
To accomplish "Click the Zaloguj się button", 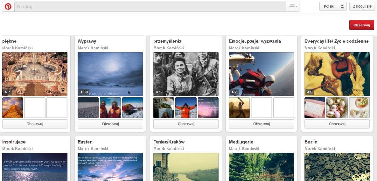I will click(x=362, y=7).
